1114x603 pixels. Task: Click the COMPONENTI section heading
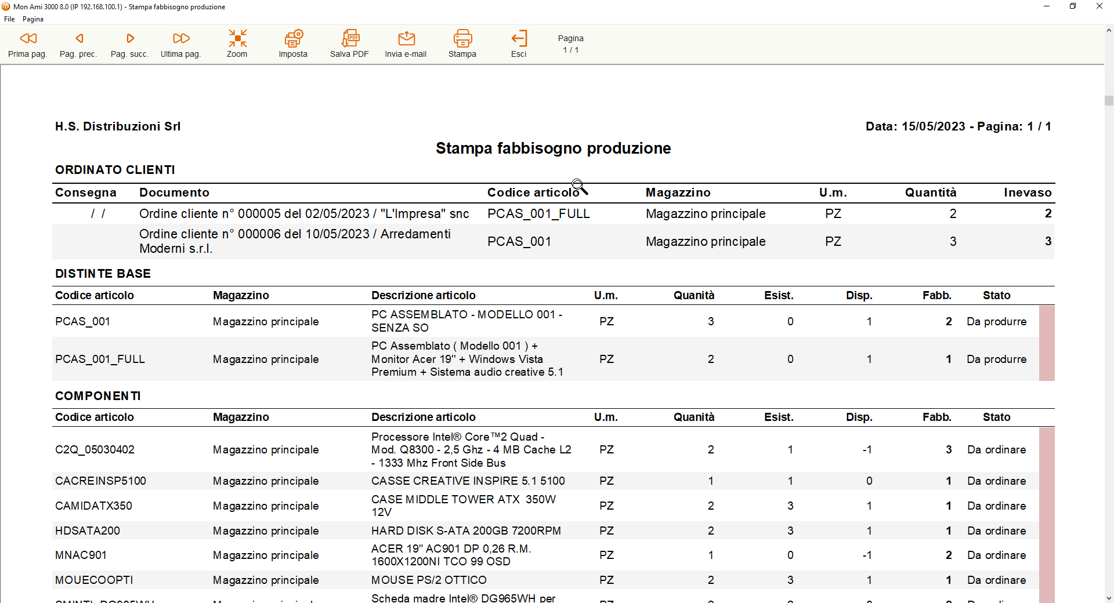[98, 396]
